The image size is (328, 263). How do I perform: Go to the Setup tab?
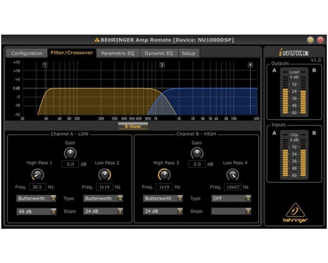[189, 53]
